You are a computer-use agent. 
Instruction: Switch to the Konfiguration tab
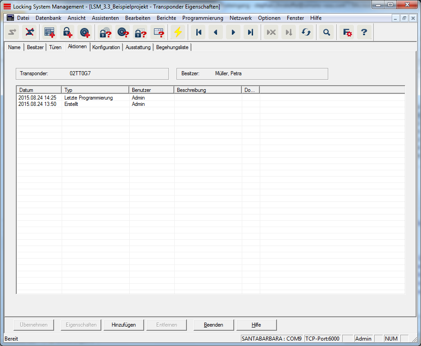pos(106,47)
